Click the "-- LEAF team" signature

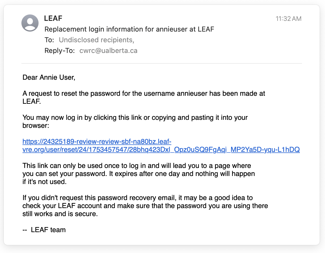coord(44,230)
